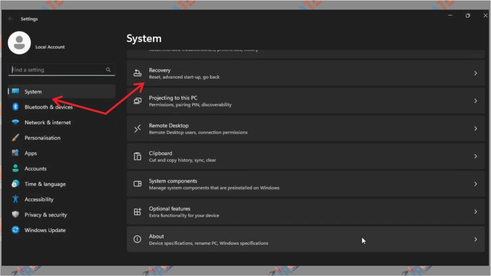Open the Remote Desktop title

(169, 126)
